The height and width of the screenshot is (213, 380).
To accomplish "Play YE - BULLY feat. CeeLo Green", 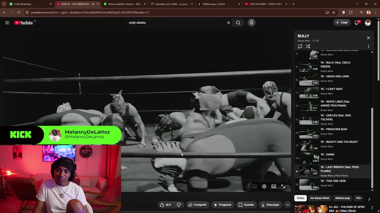I will [x=332, y=67].
